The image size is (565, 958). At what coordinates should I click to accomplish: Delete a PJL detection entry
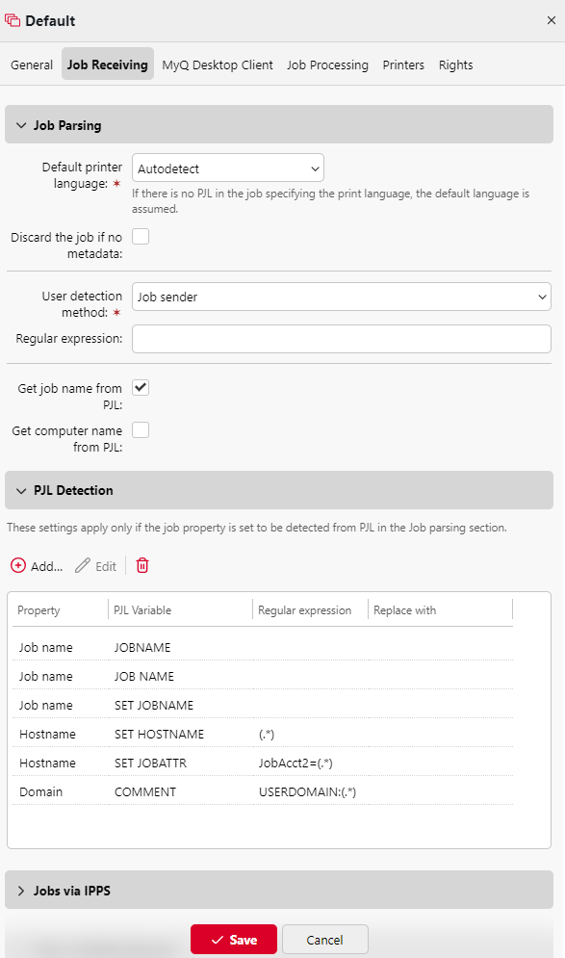(x=141, y=566)
